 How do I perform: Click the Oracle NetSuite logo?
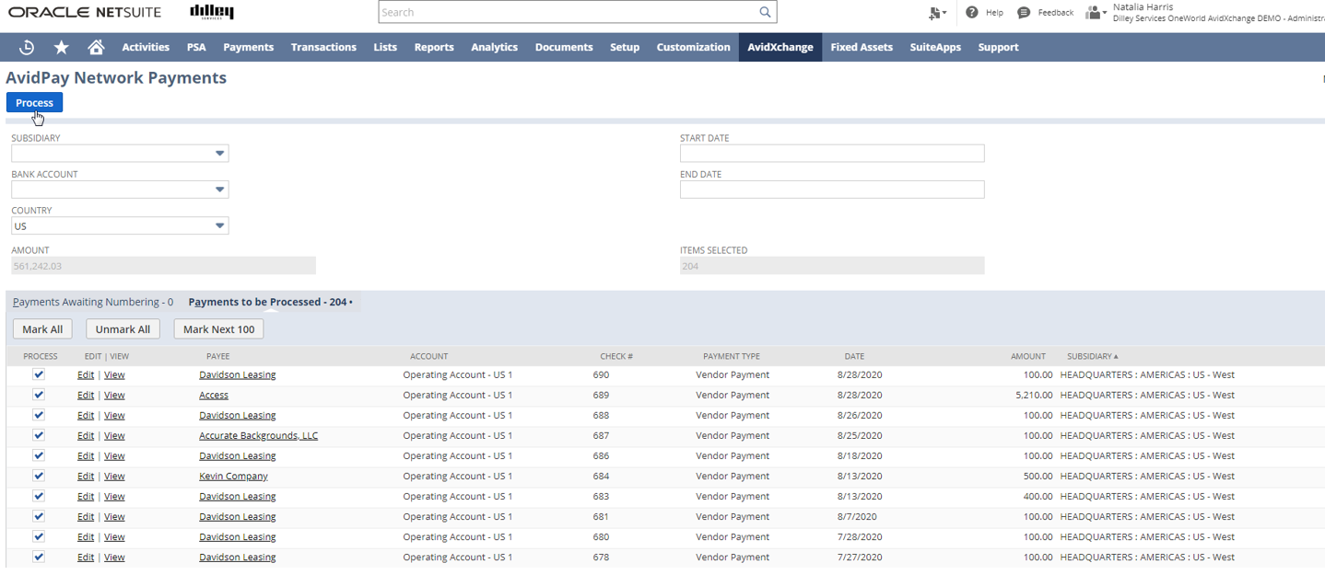tap(85, 12)
